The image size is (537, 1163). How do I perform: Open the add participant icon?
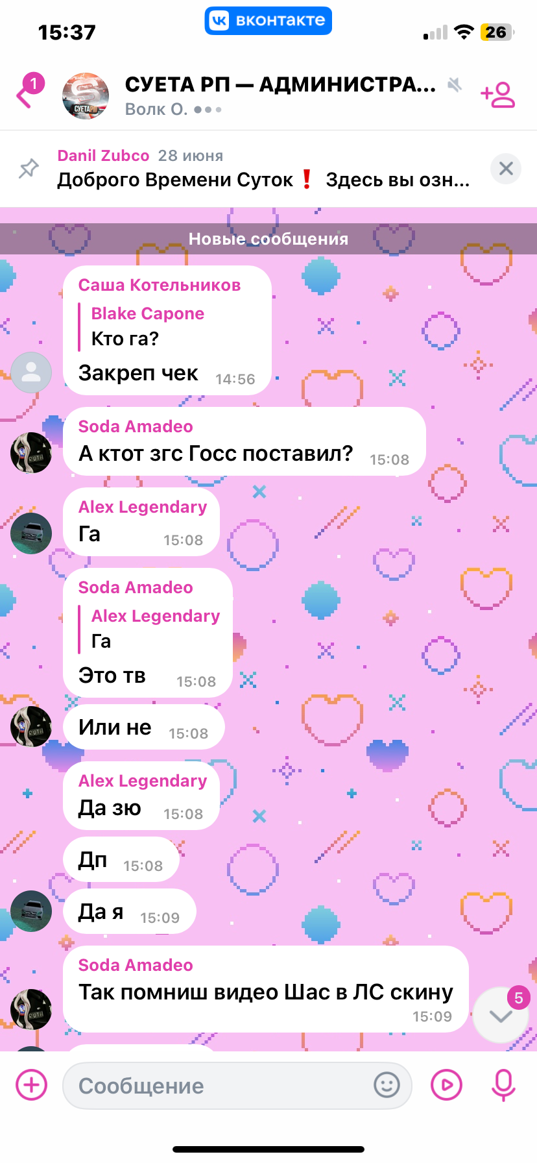(x=497, y=95)
